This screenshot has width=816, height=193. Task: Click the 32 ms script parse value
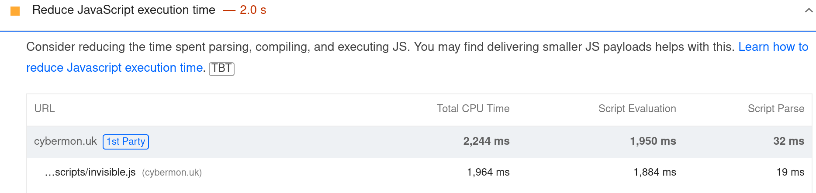[x=788, y=141]
